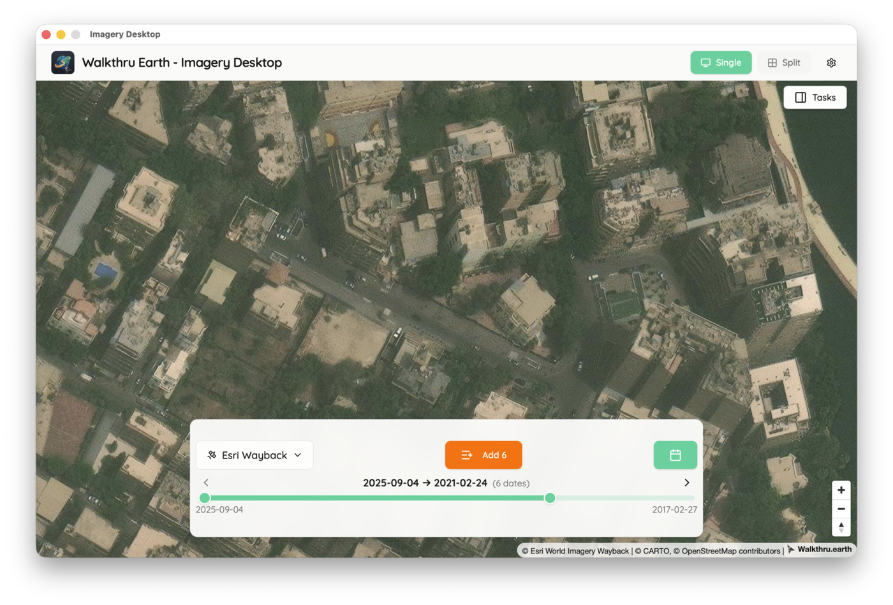Go to next date range
Screen dimensions: 893x605
(686, 483)
